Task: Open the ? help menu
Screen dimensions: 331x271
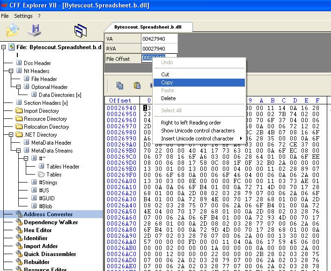Action: pos(39,16)
